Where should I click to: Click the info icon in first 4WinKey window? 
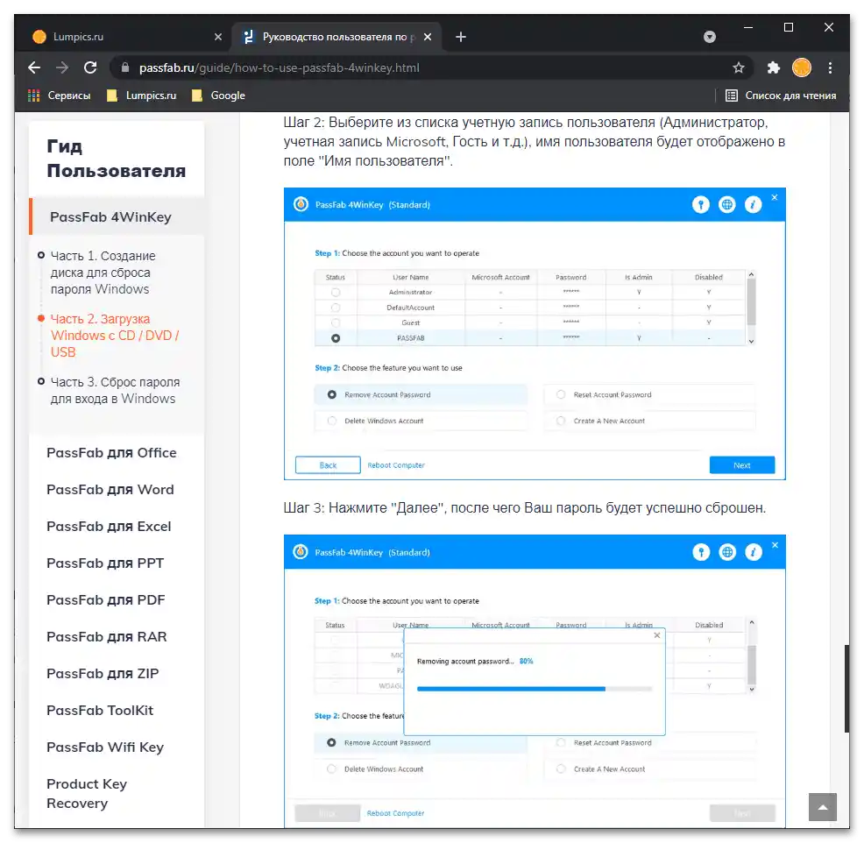tap(754, 205)
